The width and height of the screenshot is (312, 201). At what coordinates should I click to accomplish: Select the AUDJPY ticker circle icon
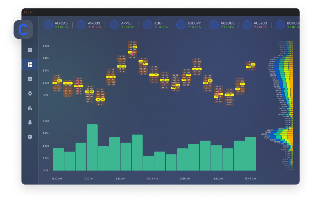click(181, 25)
